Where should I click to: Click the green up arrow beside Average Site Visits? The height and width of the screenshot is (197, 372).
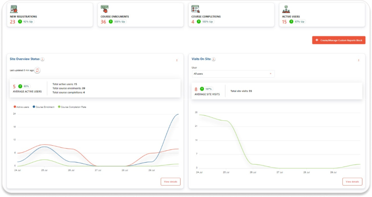pos(202,89)
